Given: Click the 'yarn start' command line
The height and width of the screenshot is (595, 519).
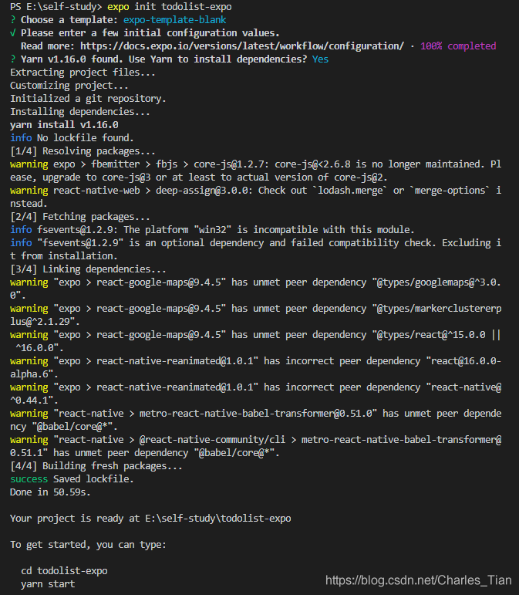Looking at the screenshot, I should 48,584.
